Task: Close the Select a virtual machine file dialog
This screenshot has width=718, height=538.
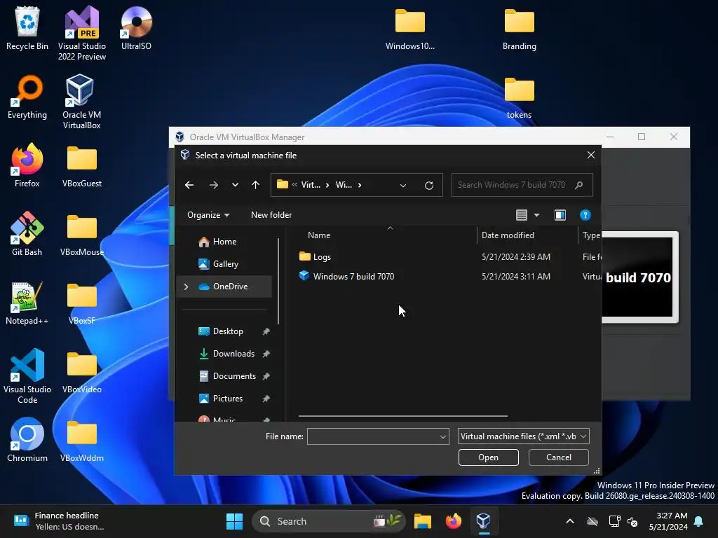Action: pyautogui.click(x=590, y=155)
